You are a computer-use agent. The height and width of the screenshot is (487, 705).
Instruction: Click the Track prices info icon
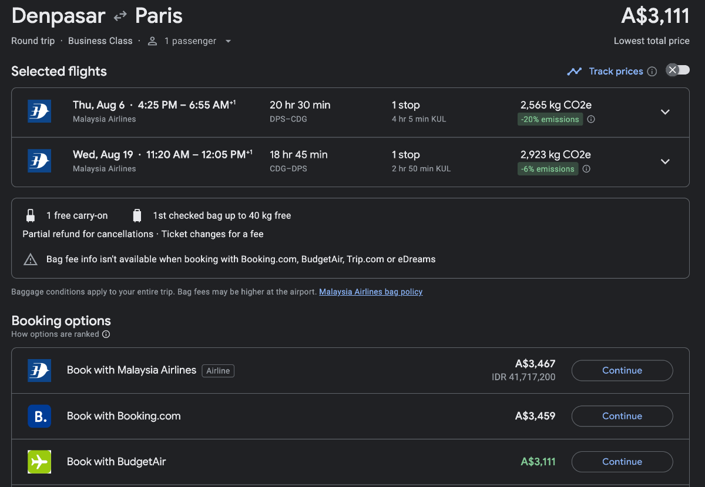click(x=652, y=72)
